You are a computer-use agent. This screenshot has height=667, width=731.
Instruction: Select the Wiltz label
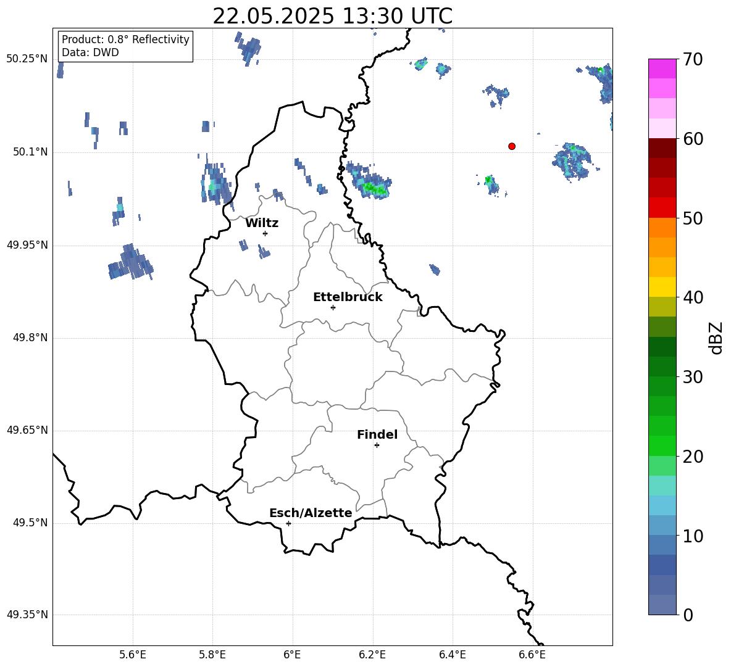tap(262, 223)
